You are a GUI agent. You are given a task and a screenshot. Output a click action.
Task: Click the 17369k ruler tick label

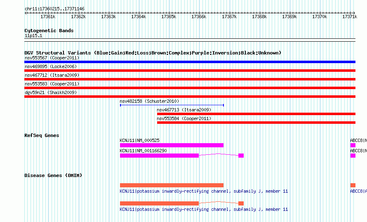pyautogui.click(x=289, y=17)
